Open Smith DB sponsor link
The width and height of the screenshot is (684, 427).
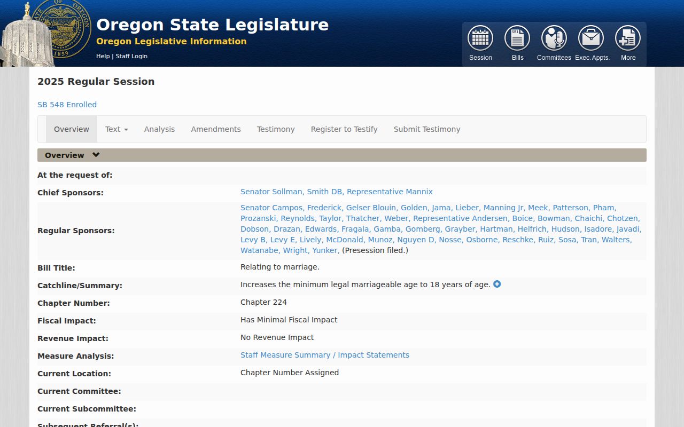pos(325,192)
